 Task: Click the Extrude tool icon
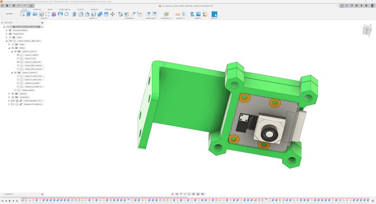pos(28,14)
